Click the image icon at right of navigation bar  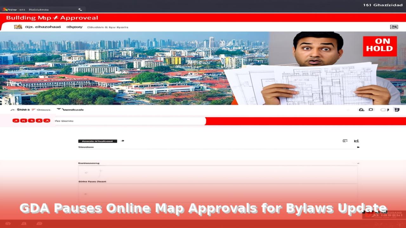394,27
